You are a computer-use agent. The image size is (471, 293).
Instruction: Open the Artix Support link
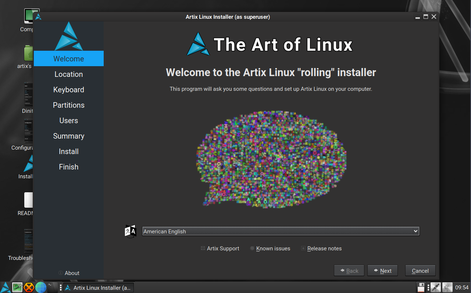click(x=223, y=249)
